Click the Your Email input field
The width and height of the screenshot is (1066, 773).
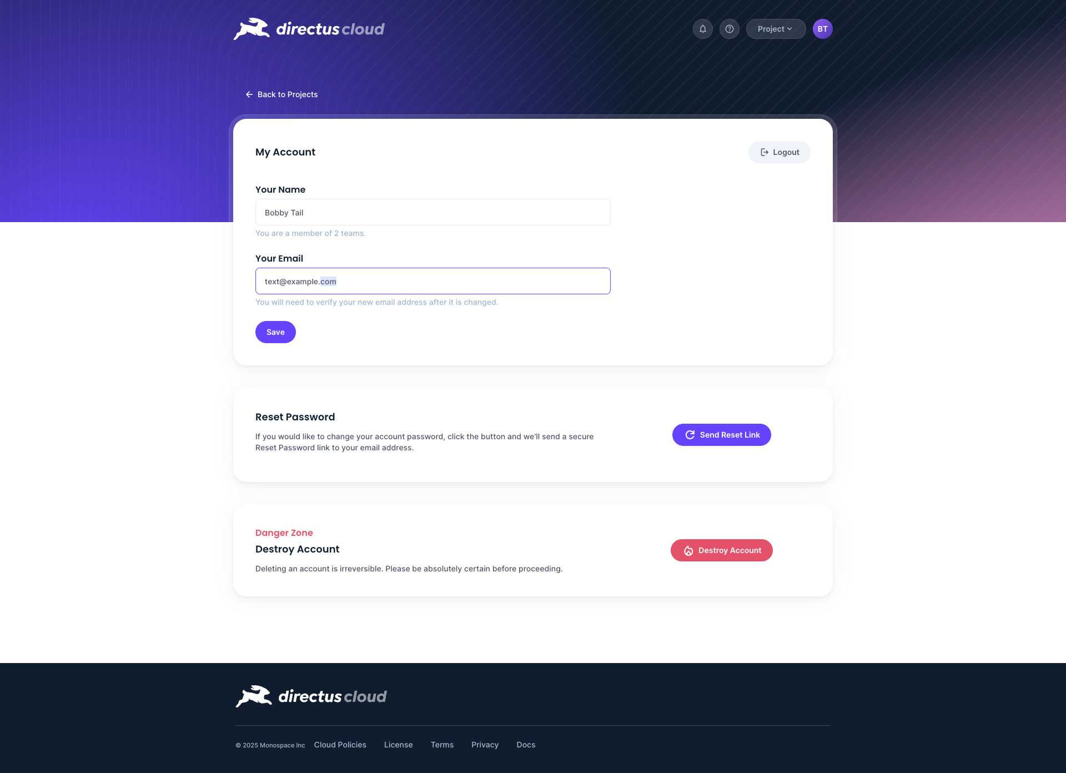[x=433, y=280]
